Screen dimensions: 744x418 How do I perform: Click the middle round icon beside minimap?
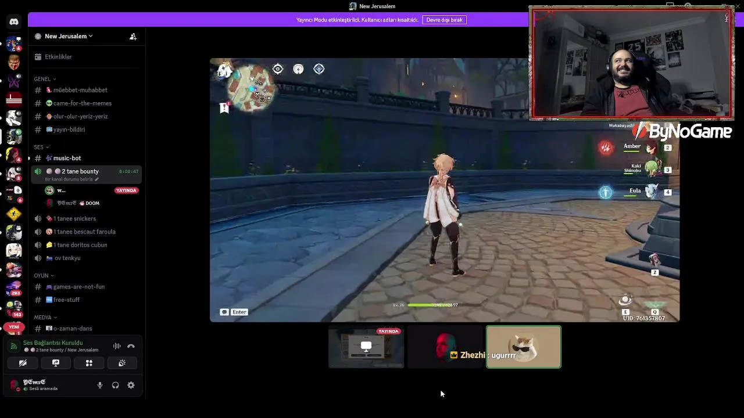298,69
